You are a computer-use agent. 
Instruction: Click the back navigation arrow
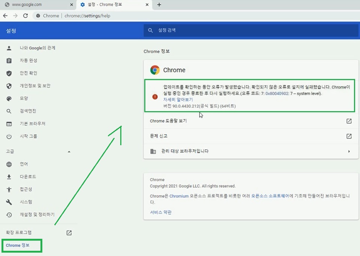[5, 16]
